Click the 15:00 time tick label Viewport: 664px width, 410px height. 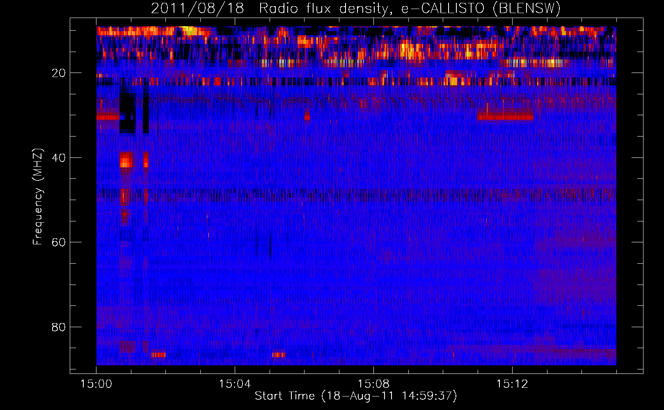click(96, 384)
